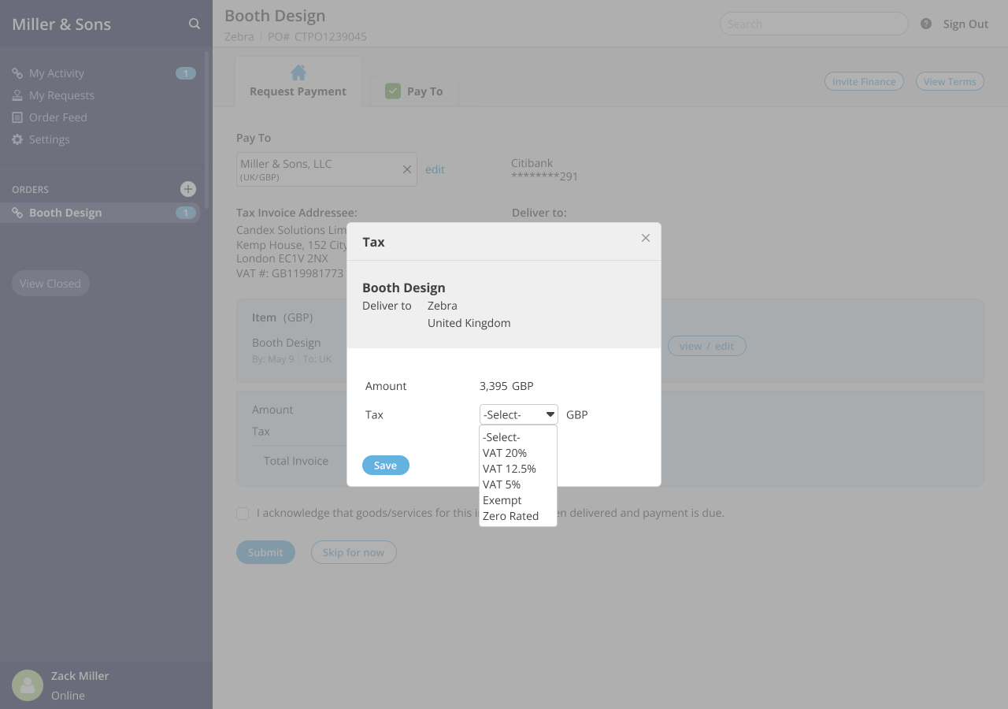This screenshot has height=709, width=1008.
Task: Add new order with plus icon
Action: click(x=187, y=189)
